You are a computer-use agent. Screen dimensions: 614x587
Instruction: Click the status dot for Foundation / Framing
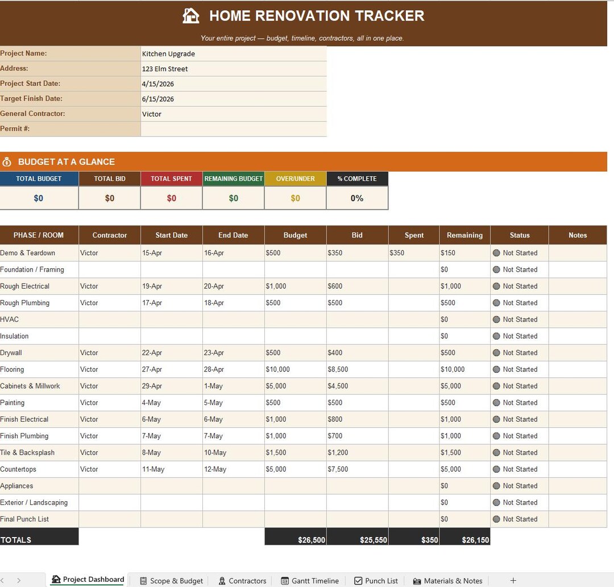pyautogui.click(x=496, y=269)
